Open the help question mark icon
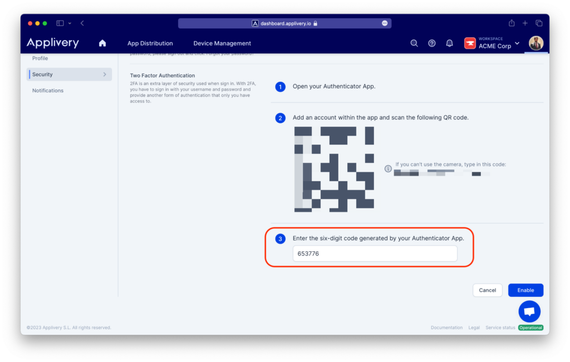Image resolution: width=570 pixels, height=362 pixels. 432,43
